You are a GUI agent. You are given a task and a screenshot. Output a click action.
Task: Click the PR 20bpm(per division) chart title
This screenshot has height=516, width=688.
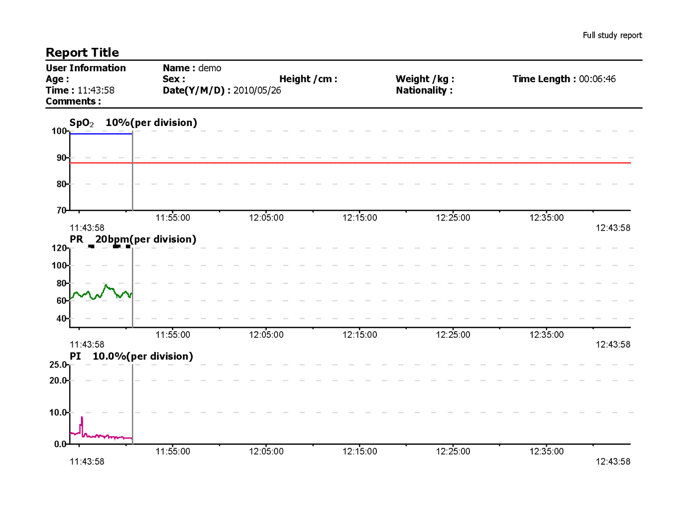tap(132, 240)
